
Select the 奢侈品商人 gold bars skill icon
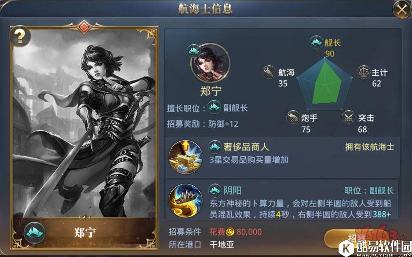(x=185, y=157)
